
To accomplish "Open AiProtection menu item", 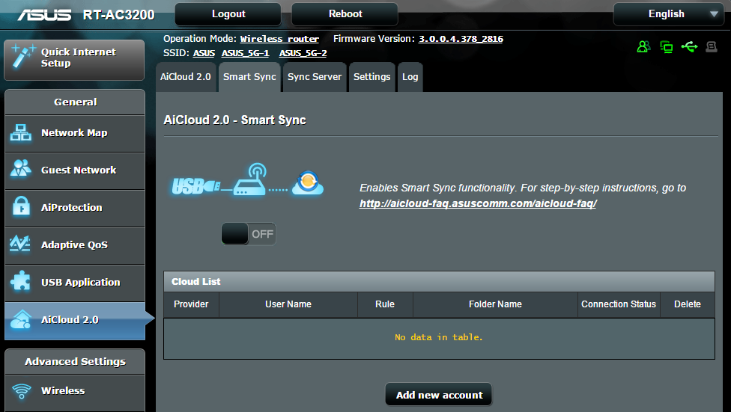I will 75,208.
